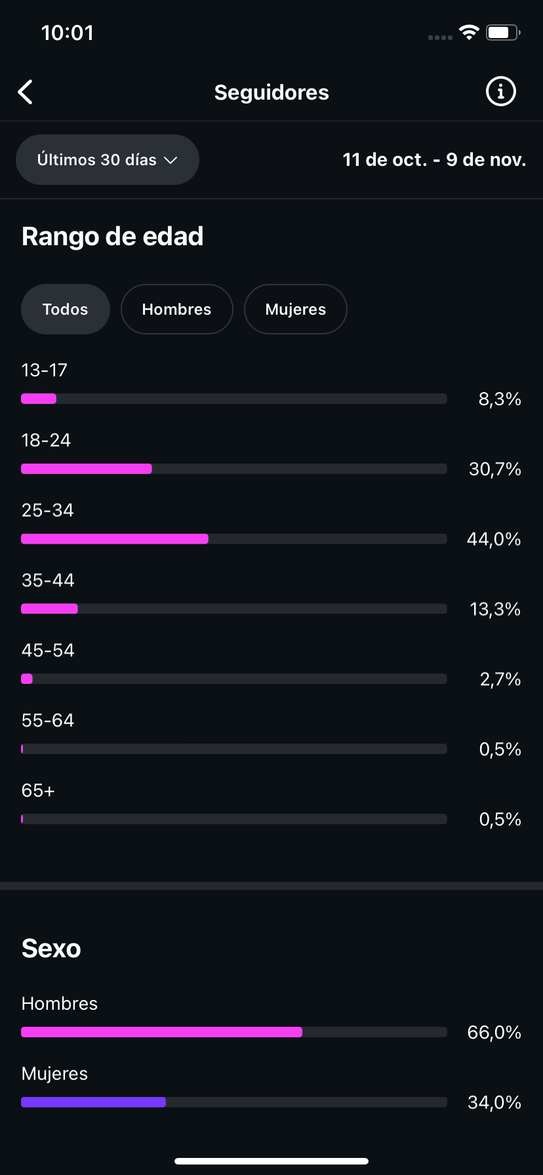Tap the 10:01 clock in status bar

coord(68,33)
